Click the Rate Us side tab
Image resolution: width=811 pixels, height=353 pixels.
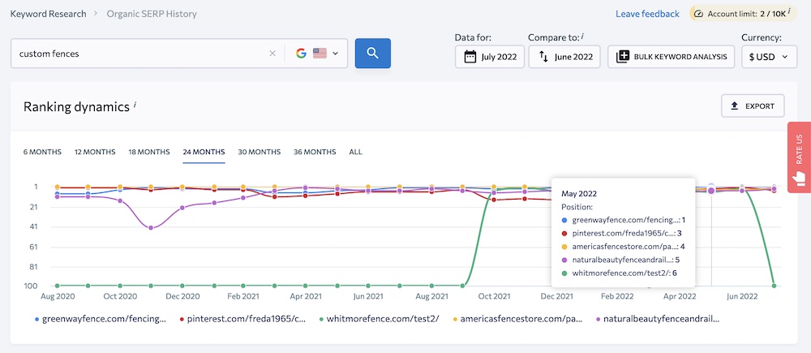[799, 157]
